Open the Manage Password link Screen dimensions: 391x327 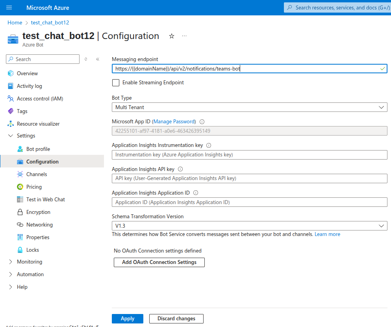pos(174,121)
